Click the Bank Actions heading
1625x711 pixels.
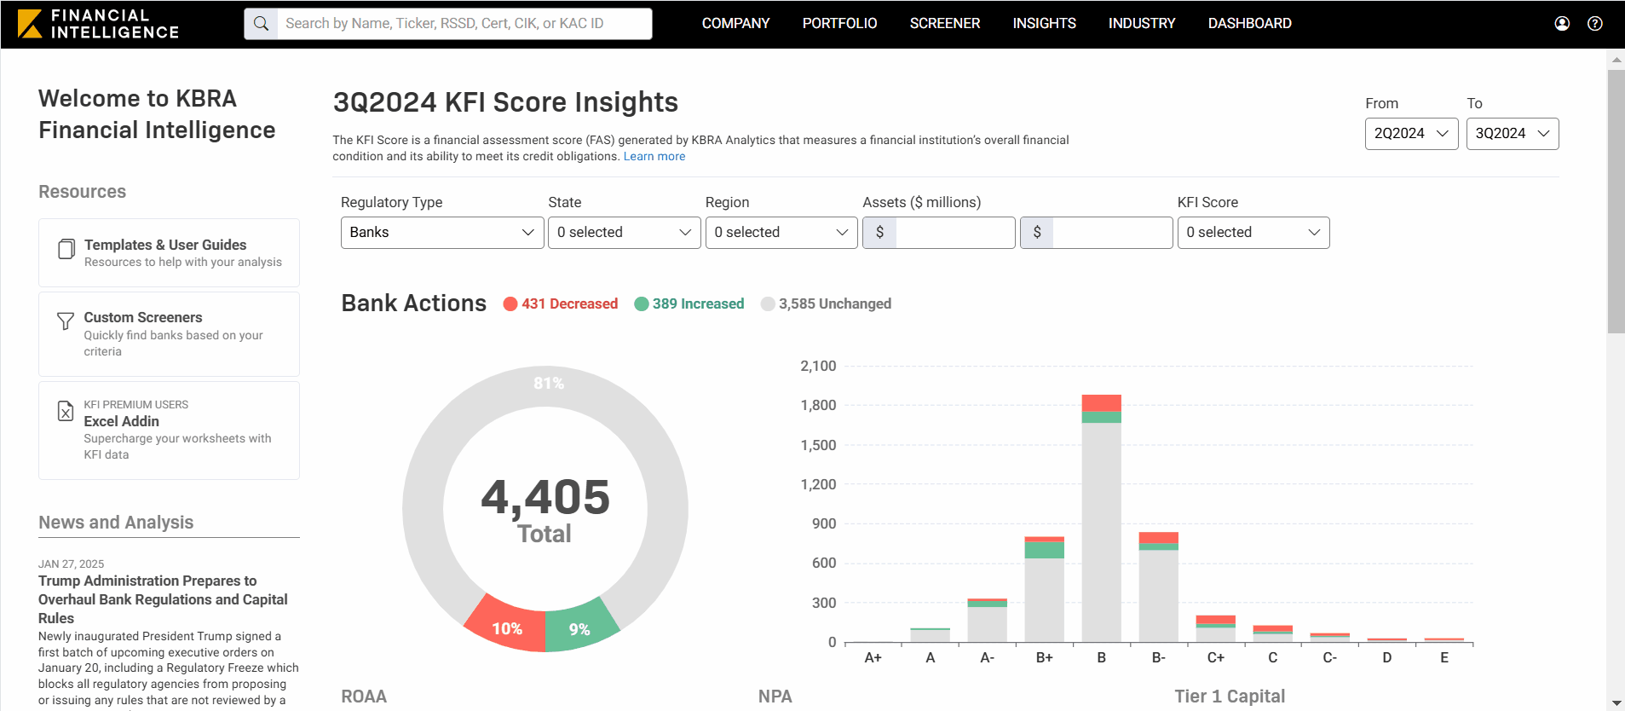pos(413,303)
